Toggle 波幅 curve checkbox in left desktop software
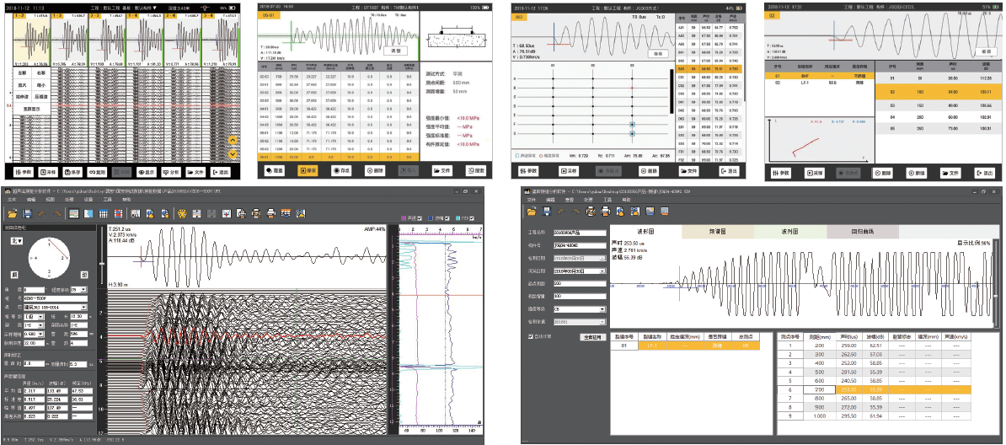Viewport: 1006px width, 445px height. pyautogui.click(x=449, y=219)
